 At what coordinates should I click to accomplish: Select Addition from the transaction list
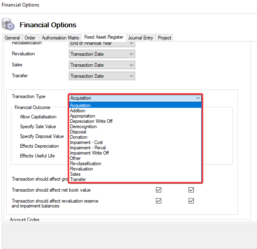point(78,111)
